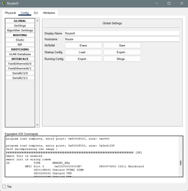Click the sidebar scroll down arrow
Image resolution: width=188 pixels, height=191 pixels.
[x=38, y=125]
